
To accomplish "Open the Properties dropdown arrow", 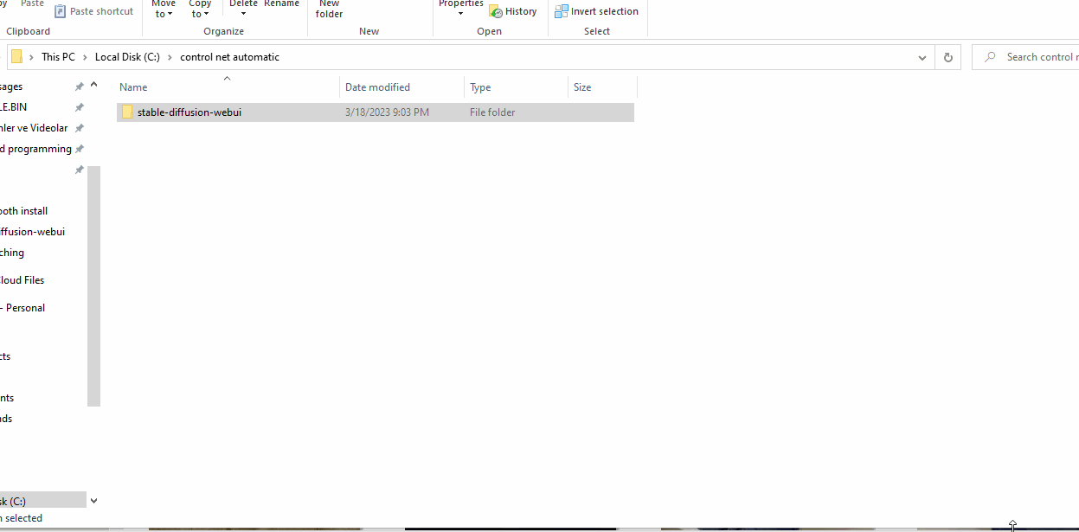I will coord(460,14).
